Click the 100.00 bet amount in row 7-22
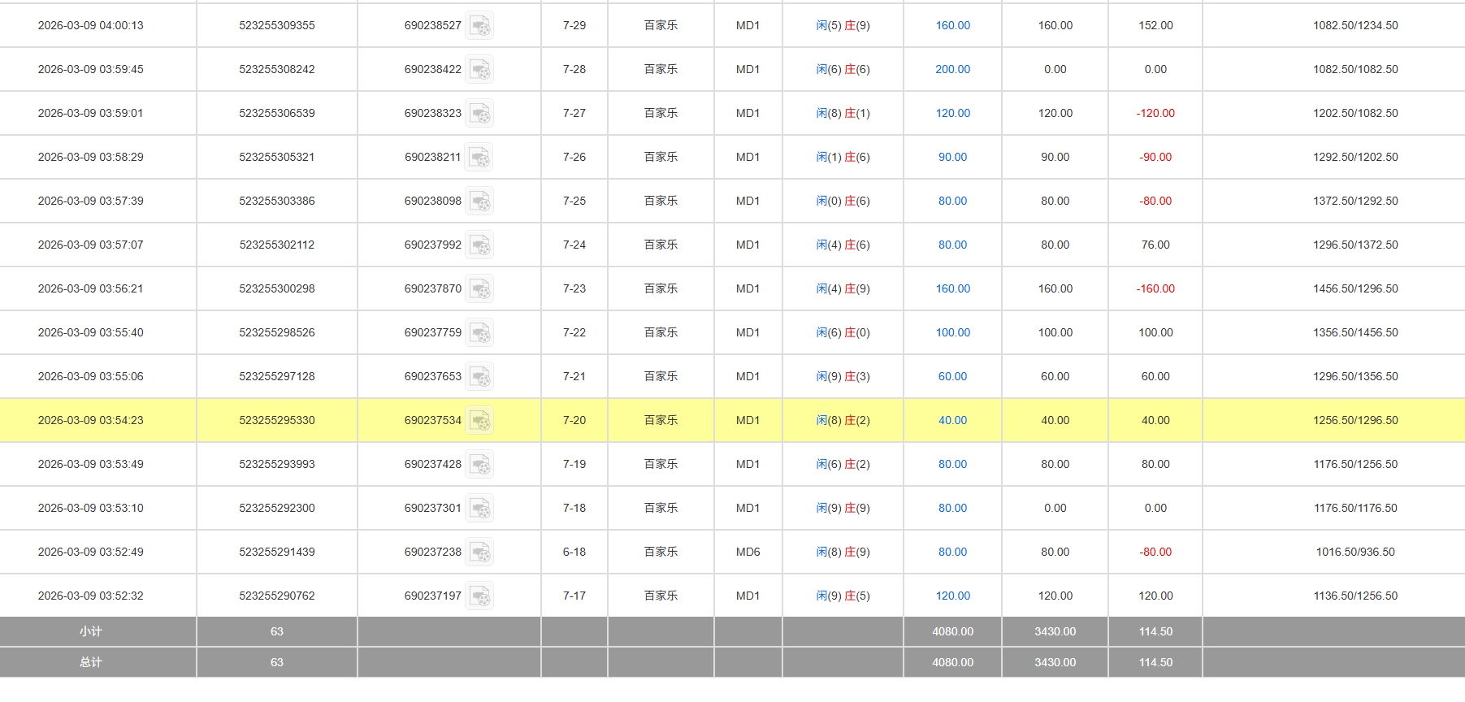This screenshot has width=1465, height=702. coord(952,333)
